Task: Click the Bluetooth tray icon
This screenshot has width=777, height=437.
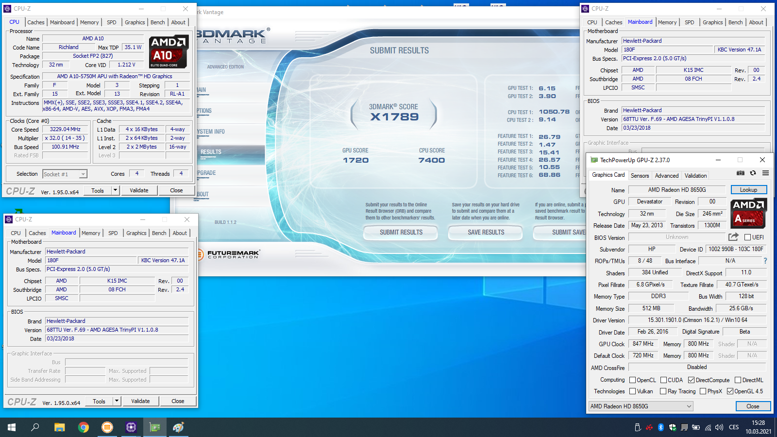Action: [661, 427]
